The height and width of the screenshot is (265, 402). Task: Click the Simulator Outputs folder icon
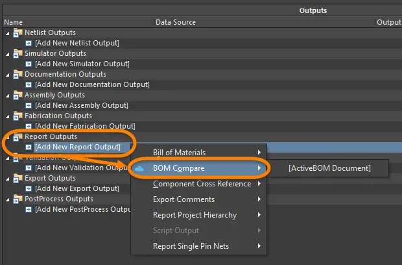click(x=18, y=53)
